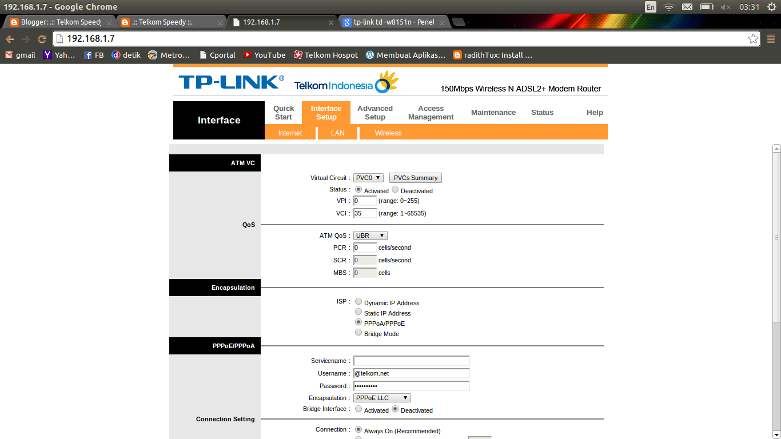Switch to Wireless sub-tab
Image resolution: width=781 pixels, height=439 pixels.
point(388,133)
